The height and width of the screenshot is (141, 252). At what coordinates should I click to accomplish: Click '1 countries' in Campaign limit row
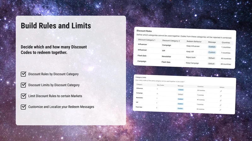click(200, 95)
